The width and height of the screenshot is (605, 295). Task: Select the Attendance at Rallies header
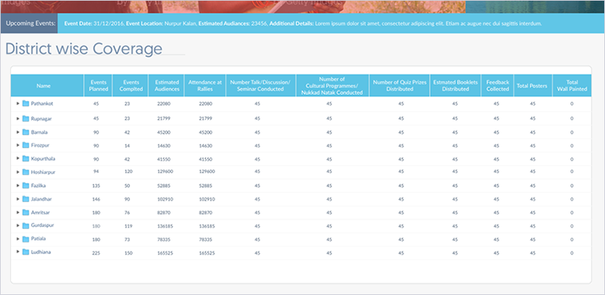[206, 86]
